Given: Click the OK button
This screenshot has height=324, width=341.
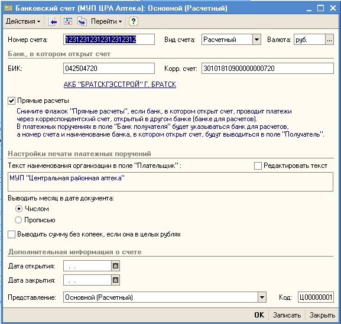Looking at the screenshot, I should click(x=259, y=315).
